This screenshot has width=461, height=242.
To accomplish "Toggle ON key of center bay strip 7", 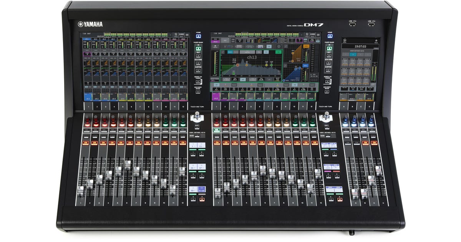I will click(x=270, y=143).
